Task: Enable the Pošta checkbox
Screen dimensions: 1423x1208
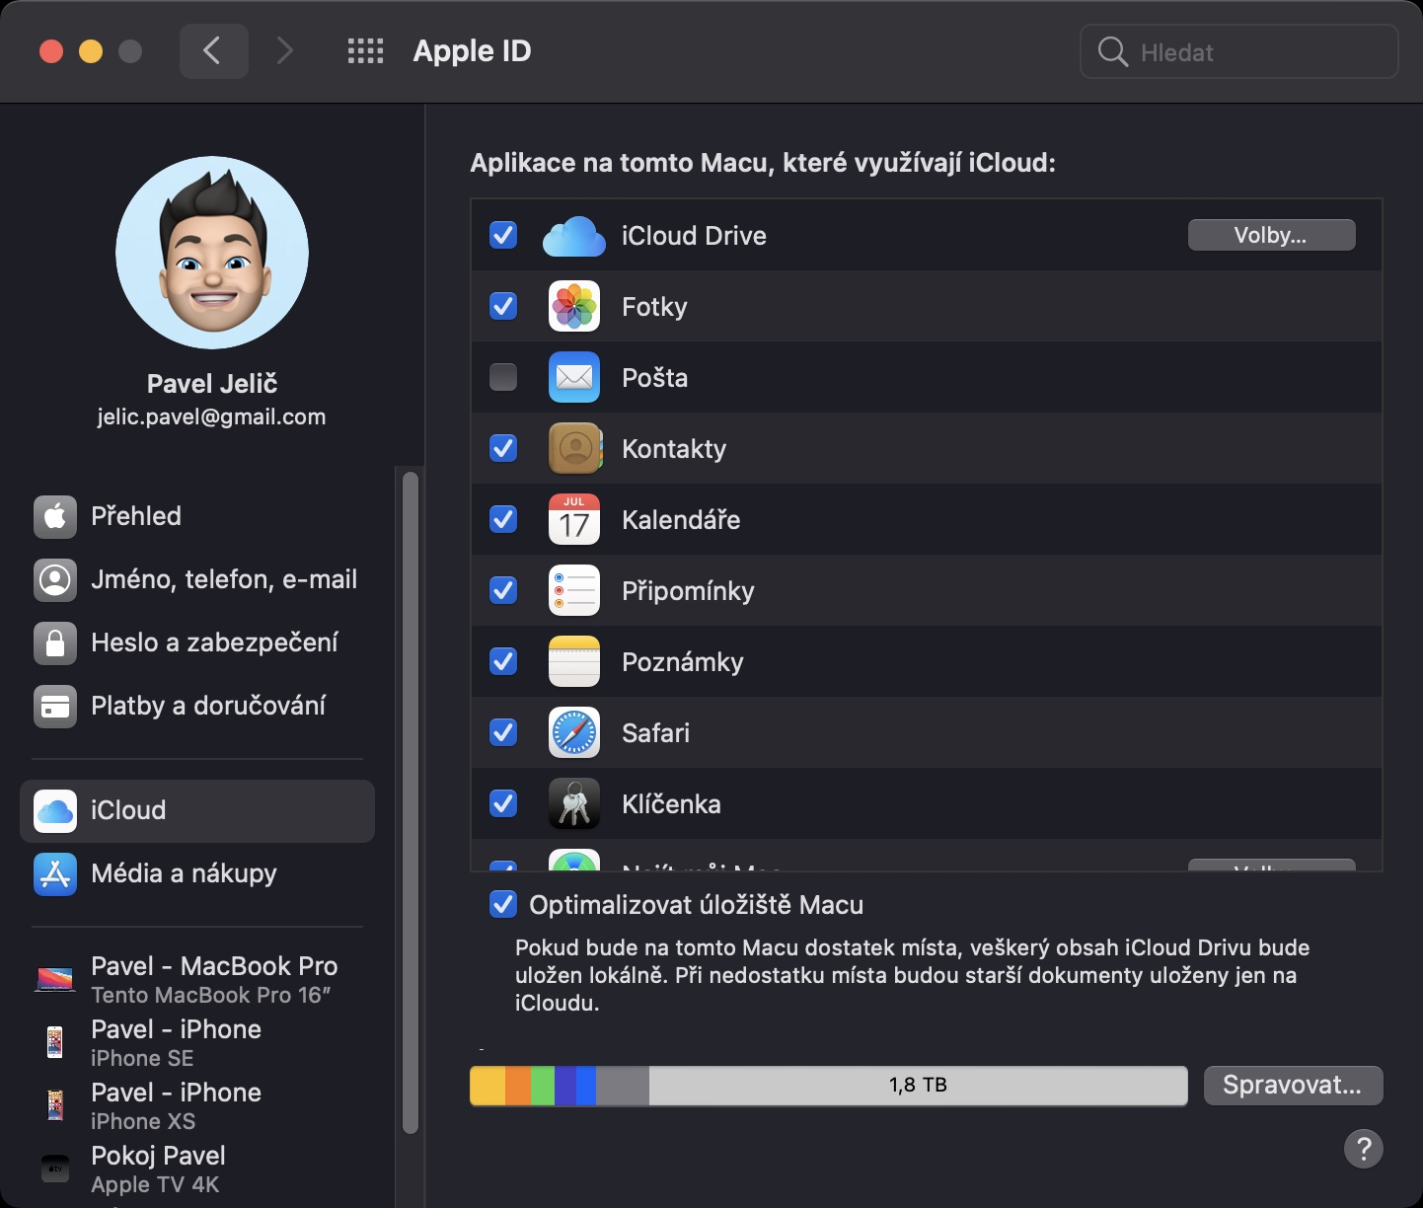Action: 503,377
